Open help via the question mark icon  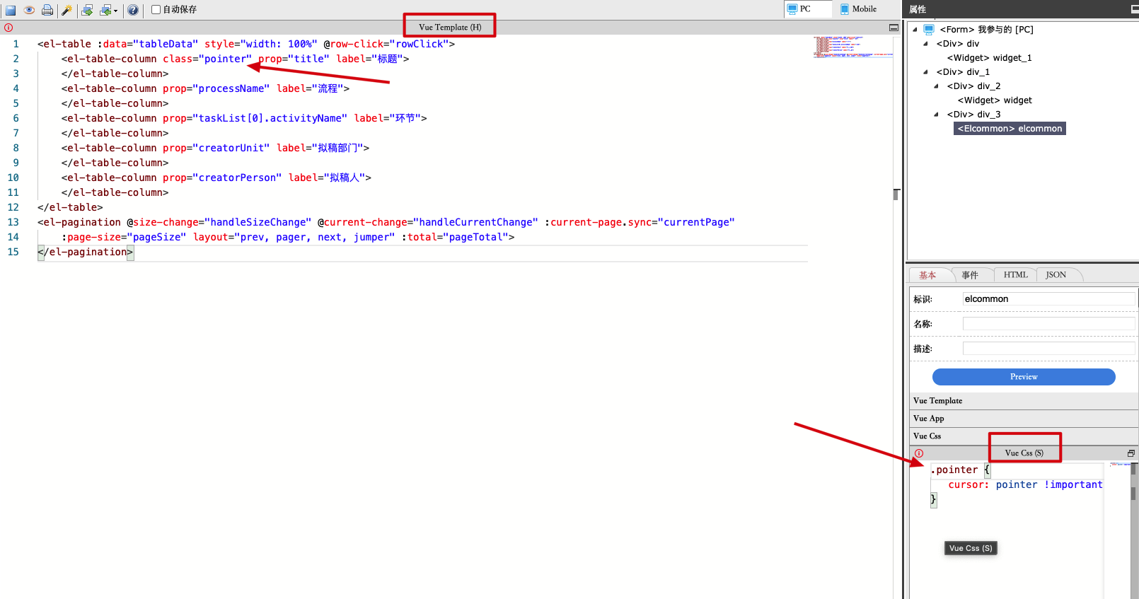click(133, 10)
